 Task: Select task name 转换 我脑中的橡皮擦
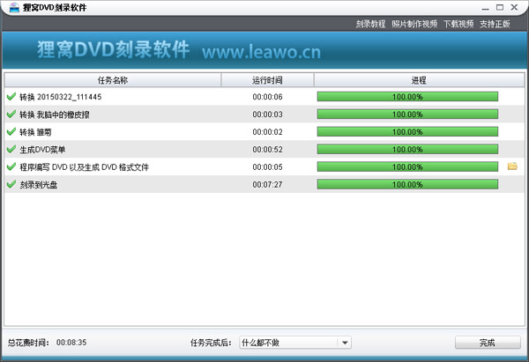click(x=55, y=115)
